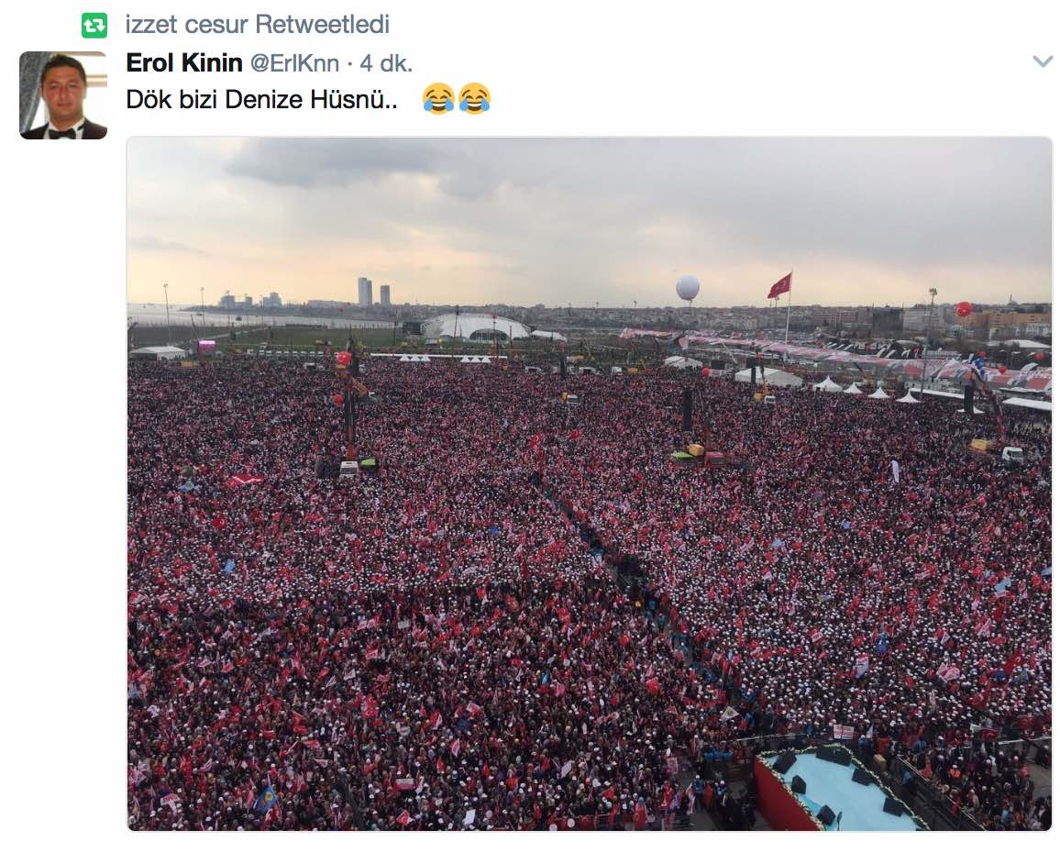Expand the tweet options chevron
Screen dimensions: 1060x853
pos(1043,62)
